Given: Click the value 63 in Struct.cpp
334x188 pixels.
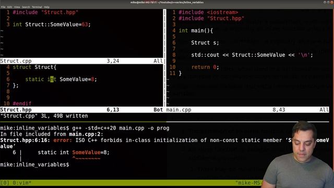Looking at the screenshot, I should tap(85, 25).
